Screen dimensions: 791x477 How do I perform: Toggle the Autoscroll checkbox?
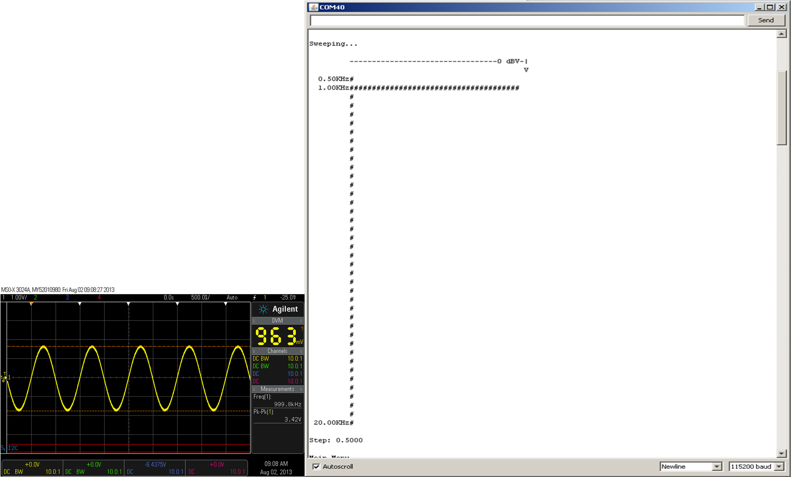click(316, 466)
